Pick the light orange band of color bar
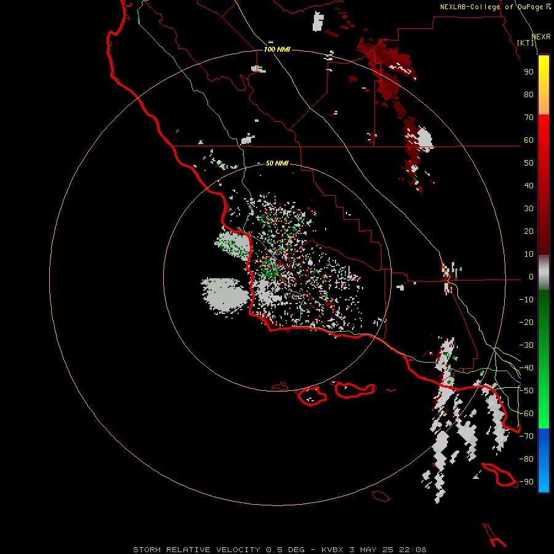The width and height of the screenshot is (554, 554). [544, 105]
